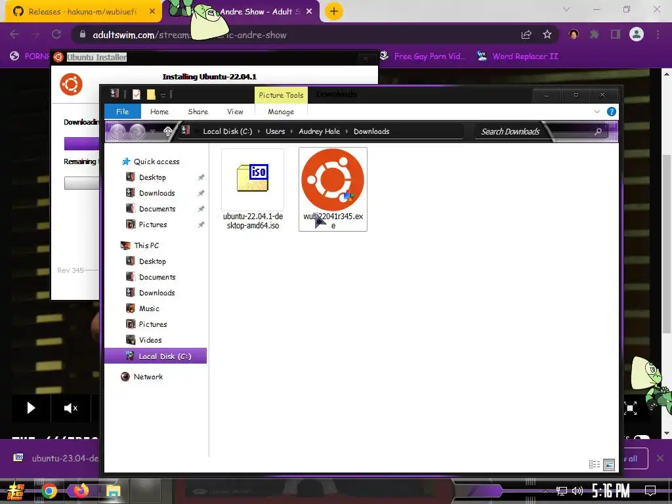This screenshot has height=504, width=672.
Task: Reload the page in Chrome
Action: pyautogui.click(x=56, y=35)
